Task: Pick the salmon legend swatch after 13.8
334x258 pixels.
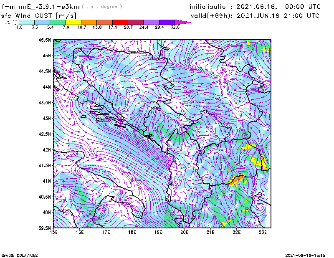Action: click(105, 22)
